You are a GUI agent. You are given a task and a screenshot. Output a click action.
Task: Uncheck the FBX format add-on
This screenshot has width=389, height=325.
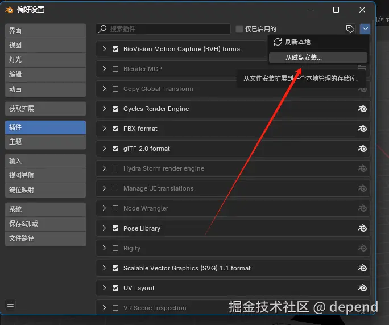click(115, 129)
